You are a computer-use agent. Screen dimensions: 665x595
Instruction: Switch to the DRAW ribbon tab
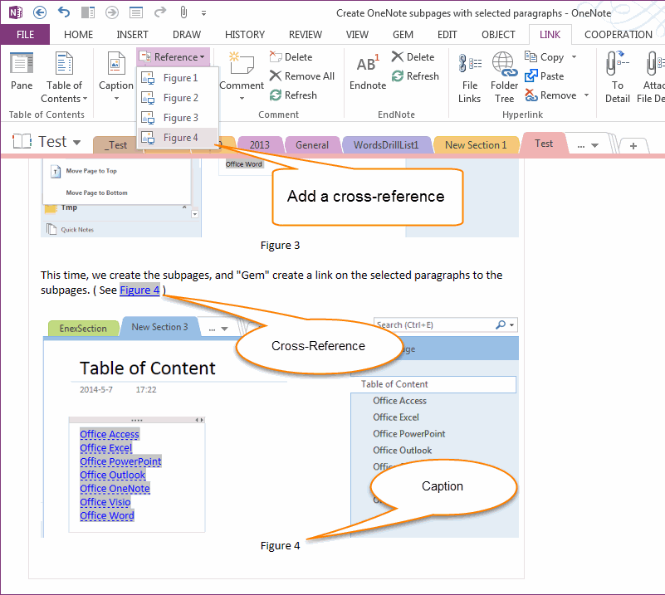[x=187, y=34]
